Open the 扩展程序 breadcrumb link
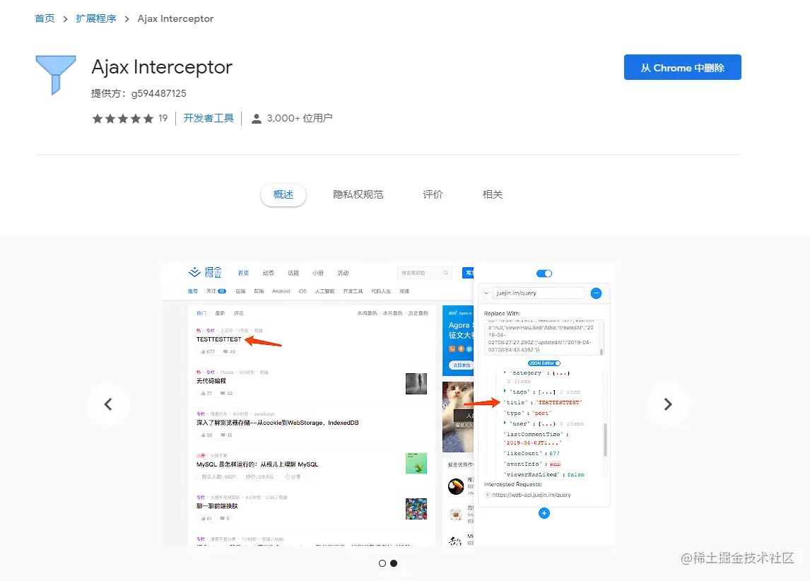This screenshot has height=581, width=810. point(96,18)
